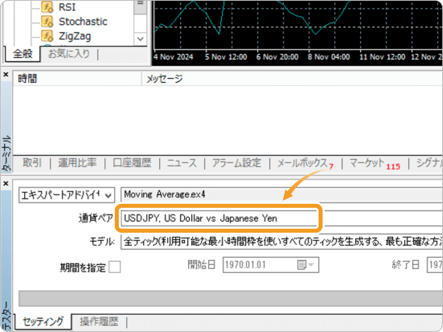This screenshot has height=332, width=443.
Task: Select the Stochastic indicator icon
Action: tap(47, 21)
